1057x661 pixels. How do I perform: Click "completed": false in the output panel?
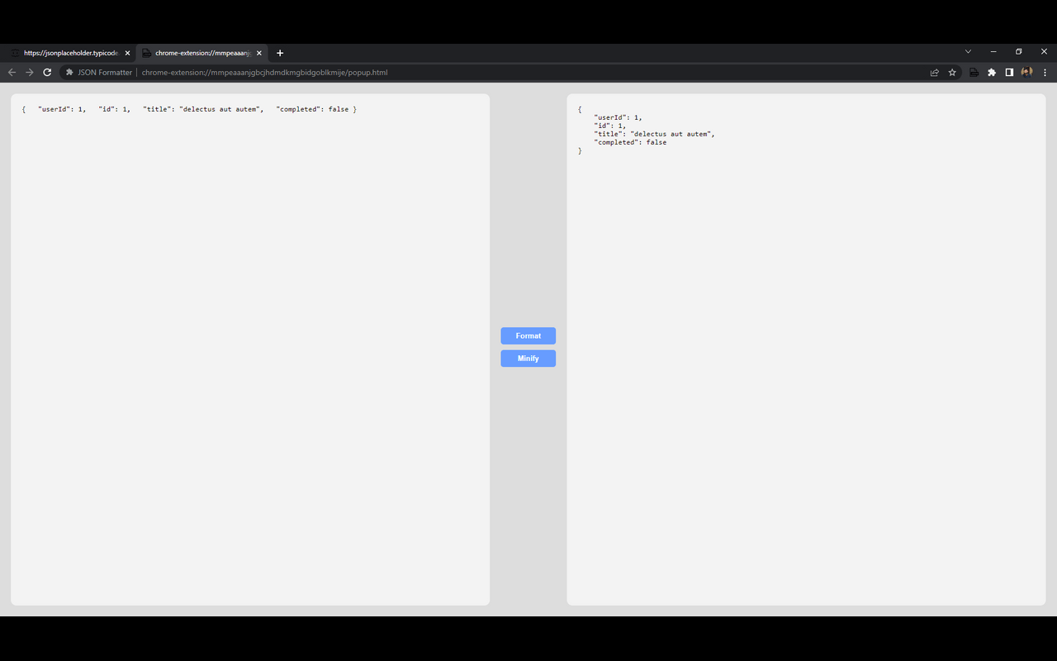[630, 142]
